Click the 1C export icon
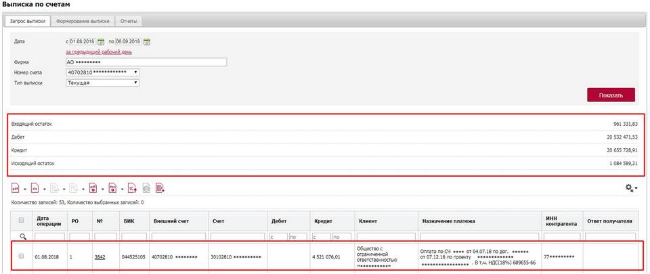The image size is (650, 274). tap(133, 187)
